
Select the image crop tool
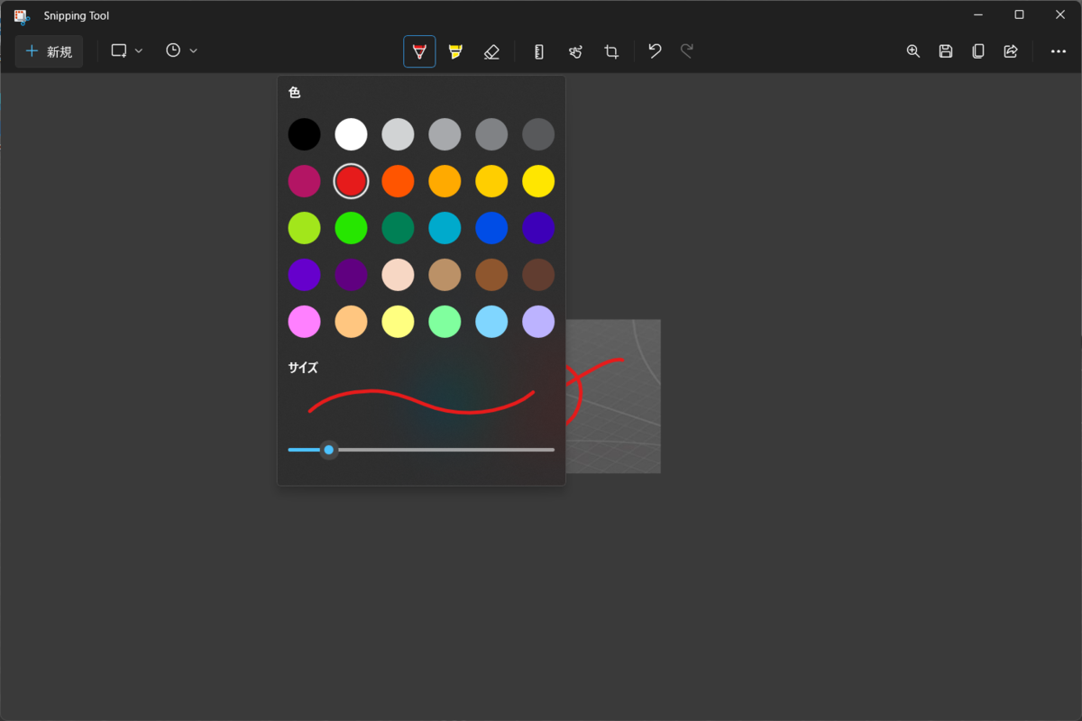(x=611, y=51)
